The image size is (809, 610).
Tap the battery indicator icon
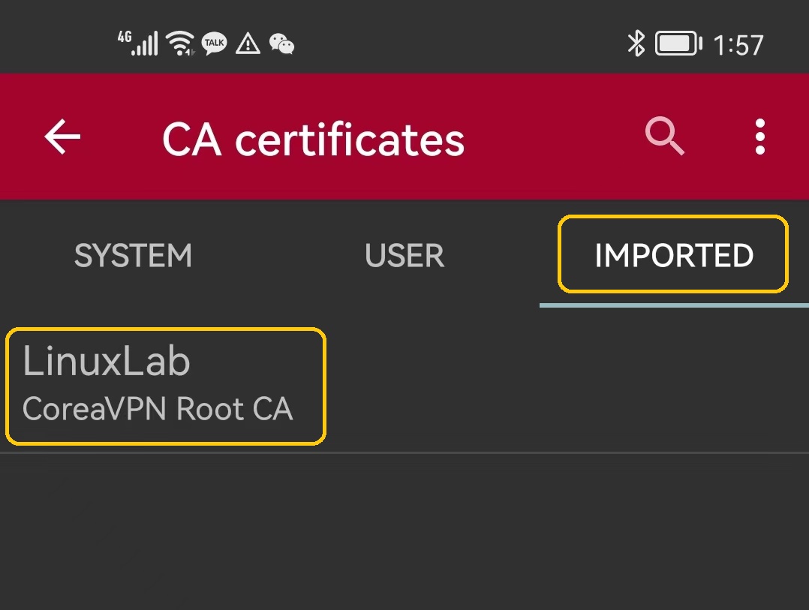pyautogui.click(x=678, y=44)
